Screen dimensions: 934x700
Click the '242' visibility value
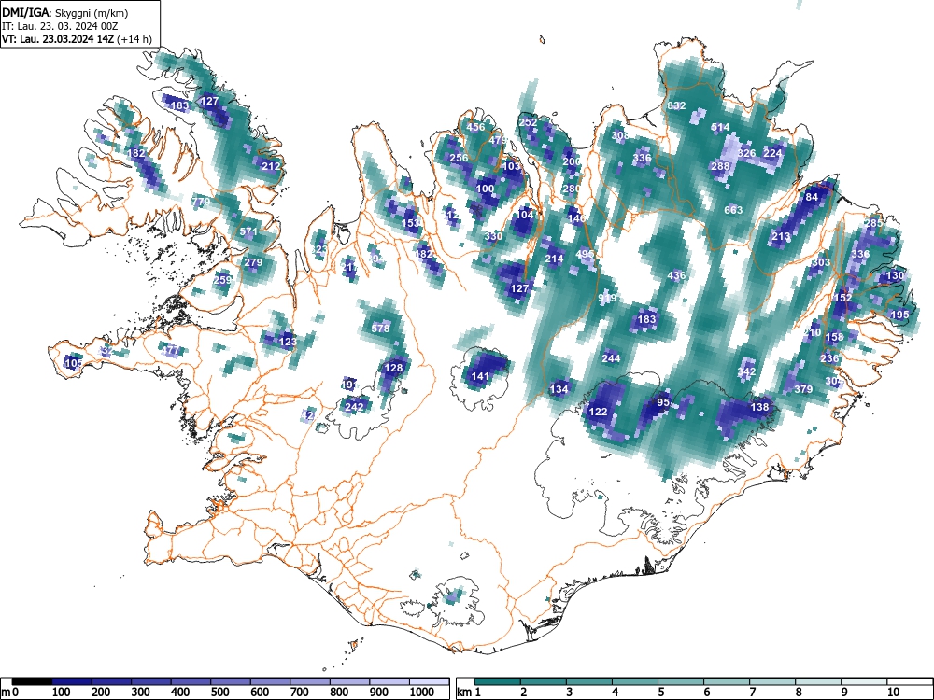click(354, 407)
